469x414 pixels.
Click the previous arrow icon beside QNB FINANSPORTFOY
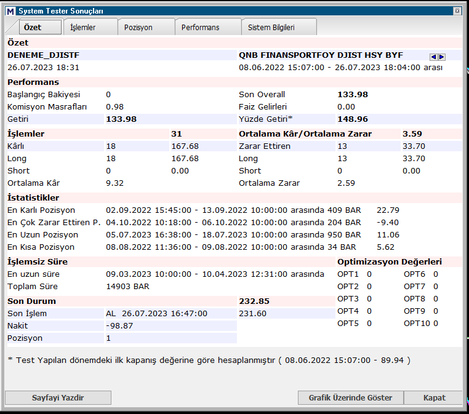[x=433, y=57]
